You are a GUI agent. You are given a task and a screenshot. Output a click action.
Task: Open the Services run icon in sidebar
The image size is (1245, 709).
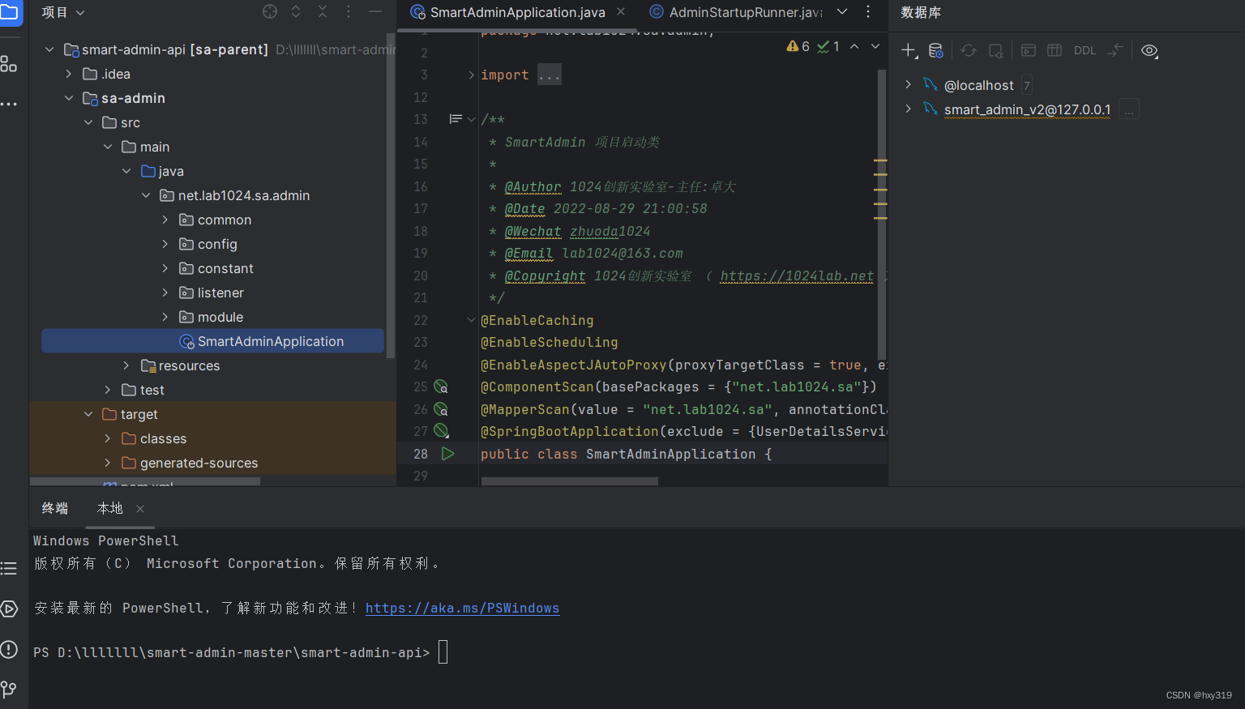[9, 609]
